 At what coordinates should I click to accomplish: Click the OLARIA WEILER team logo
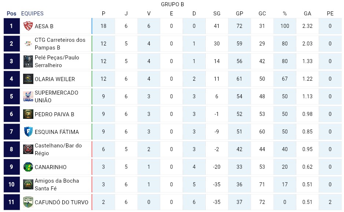point(28,79)
